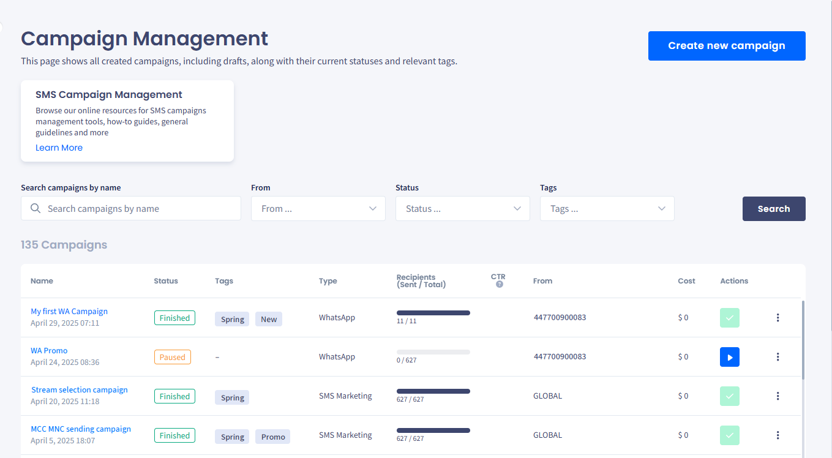Click the Cost column header

click(x=686, y=281)
